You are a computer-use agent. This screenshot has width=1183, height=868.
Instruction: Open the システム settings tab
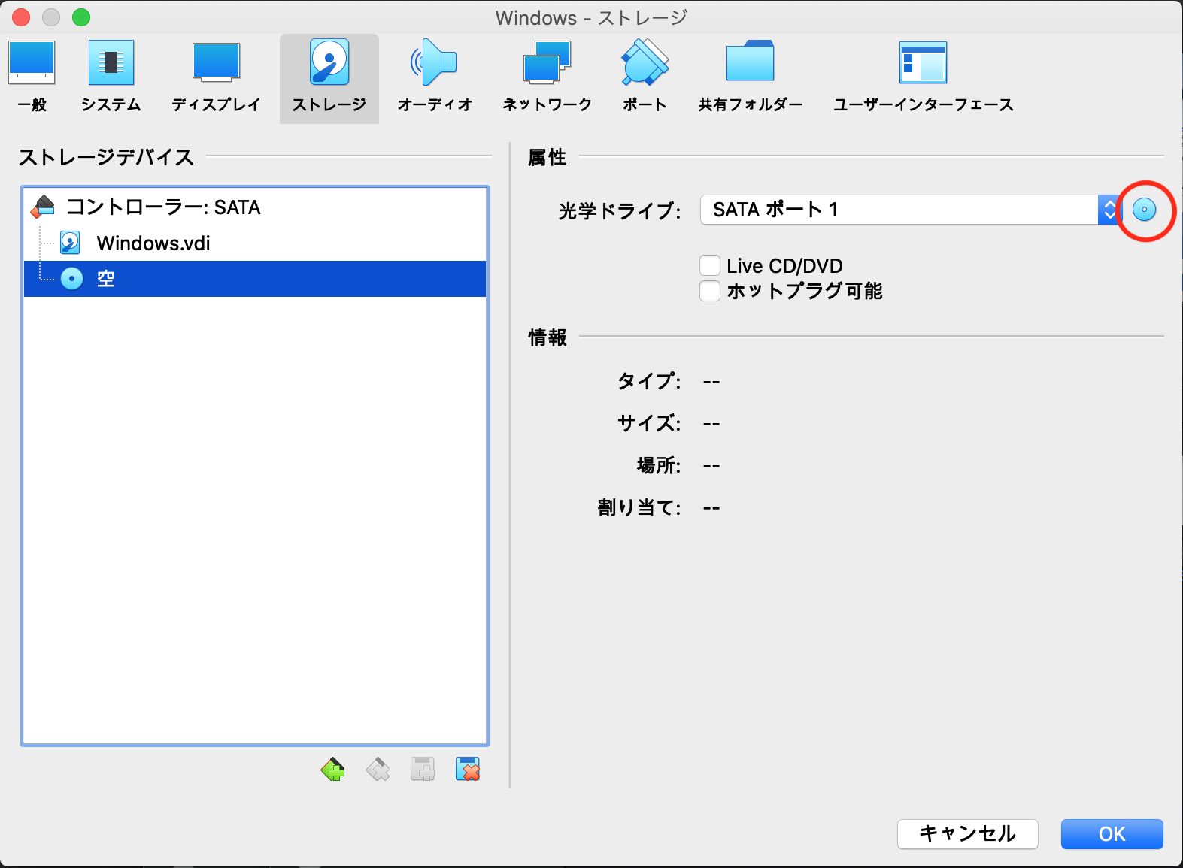(111, 78)
